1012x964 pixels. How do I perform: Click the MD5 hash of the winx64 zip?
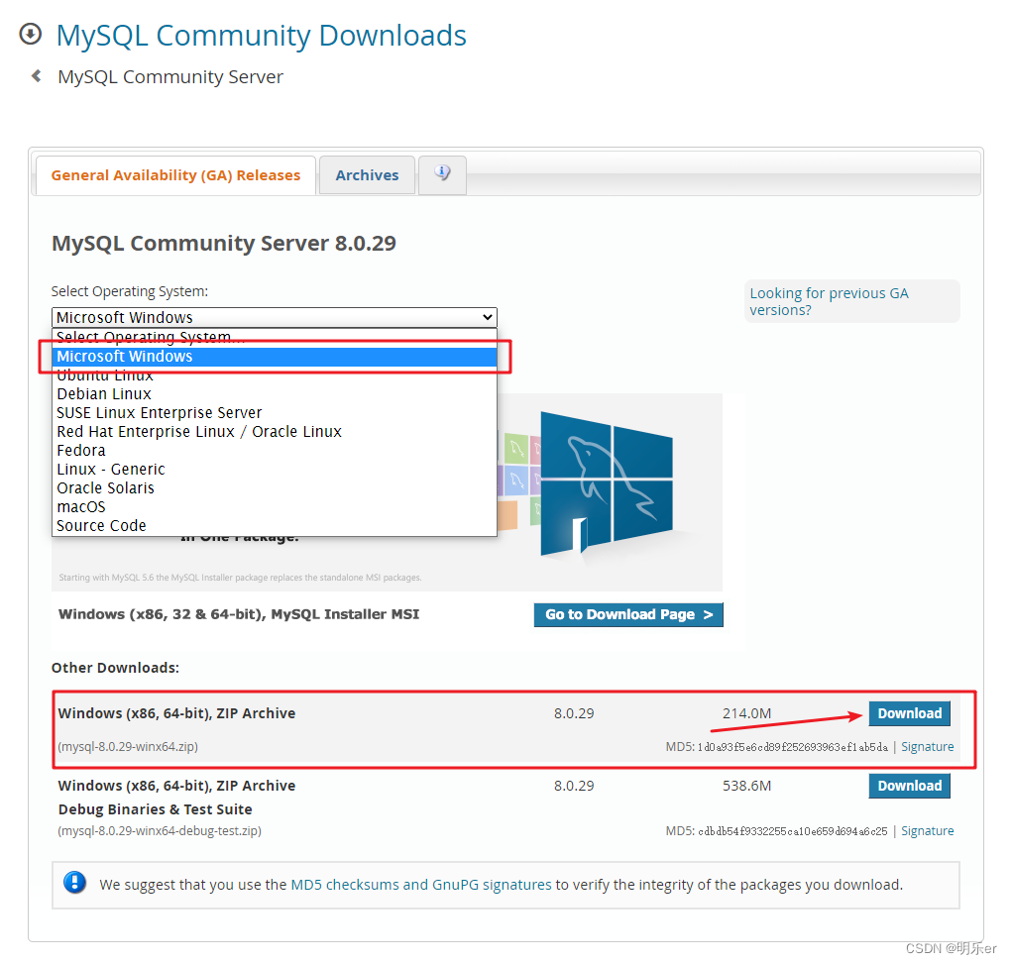[x=793, y=747]
